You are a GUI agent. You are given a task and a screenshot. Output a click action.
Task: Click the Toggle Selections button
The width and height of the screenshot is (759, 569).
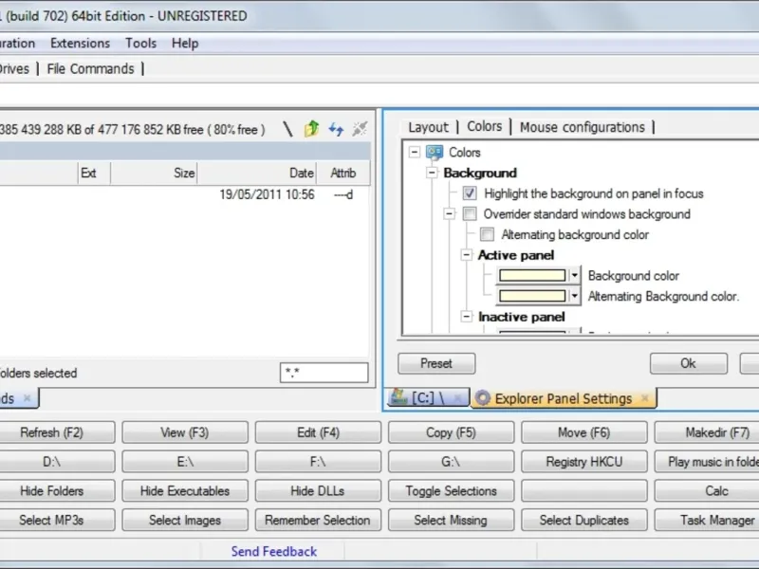[452, 490]
